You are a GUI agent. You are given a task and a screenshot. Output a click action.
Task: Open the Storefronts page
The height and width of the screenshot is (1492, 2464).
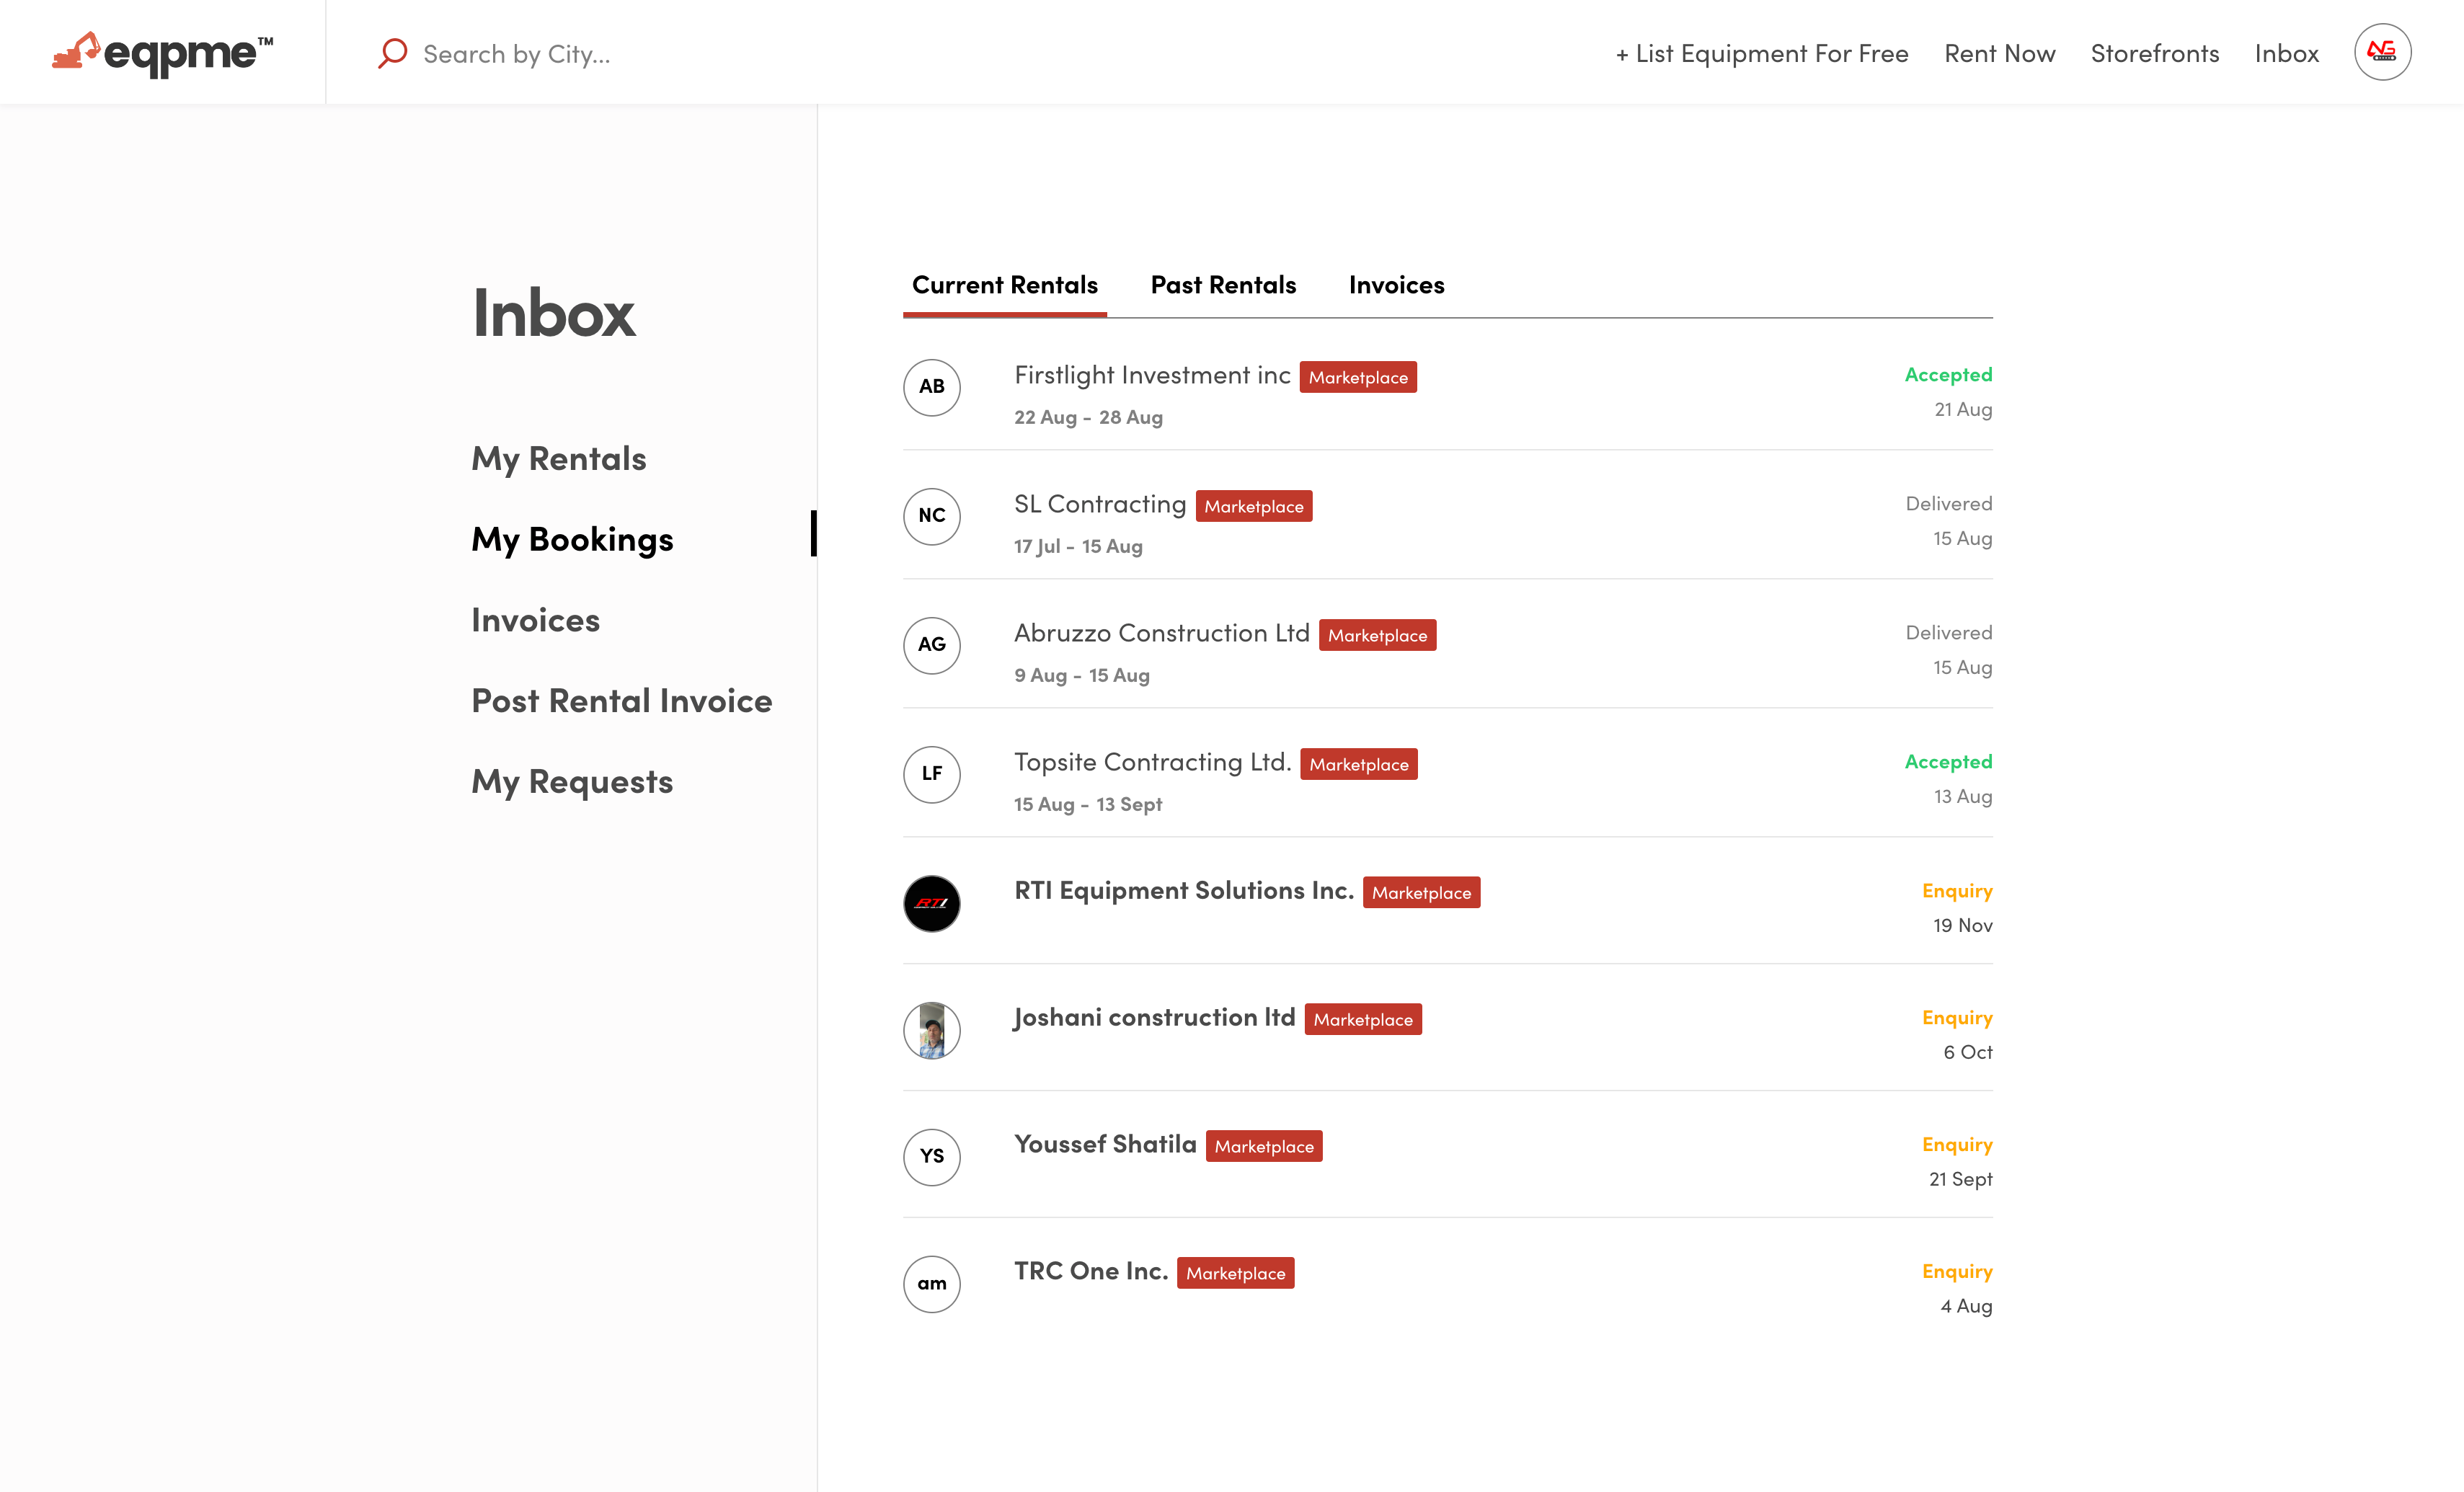[x=2154, y=53]
